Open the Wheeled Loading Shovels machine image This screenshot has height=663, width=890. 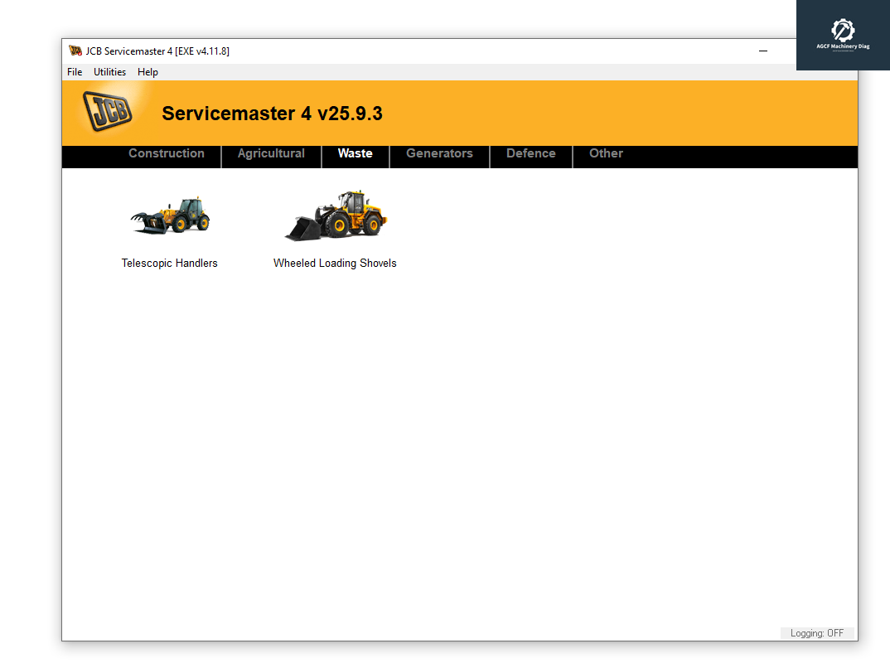[x=336, y=216]
